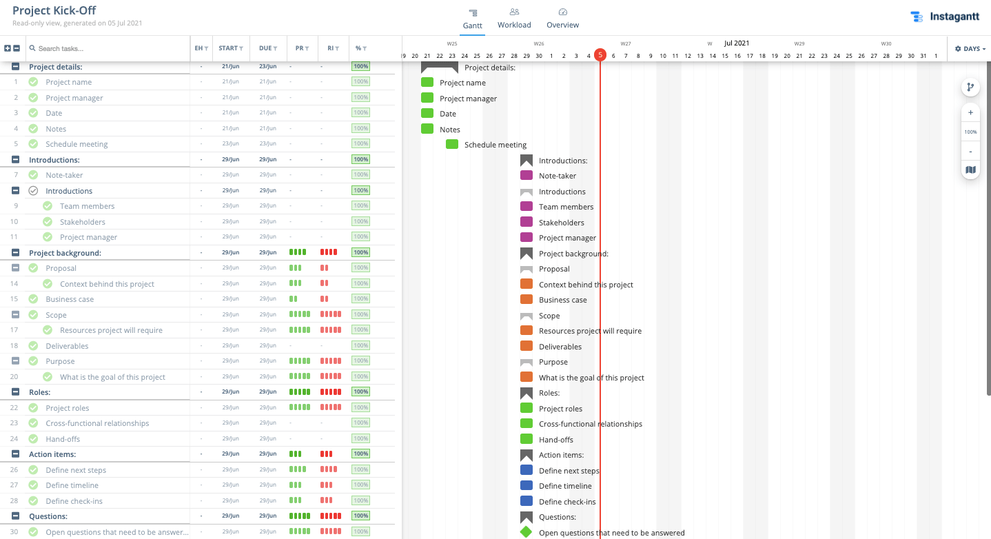Click the Search tasks input field
The height and width of the screenshot is (539, 991).
(110, 49)
